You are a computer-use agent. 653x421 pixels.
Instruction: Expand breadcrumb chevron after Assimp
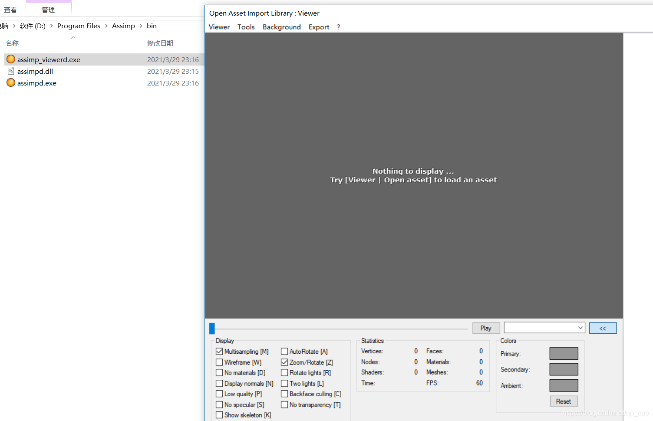coord(141,26)
